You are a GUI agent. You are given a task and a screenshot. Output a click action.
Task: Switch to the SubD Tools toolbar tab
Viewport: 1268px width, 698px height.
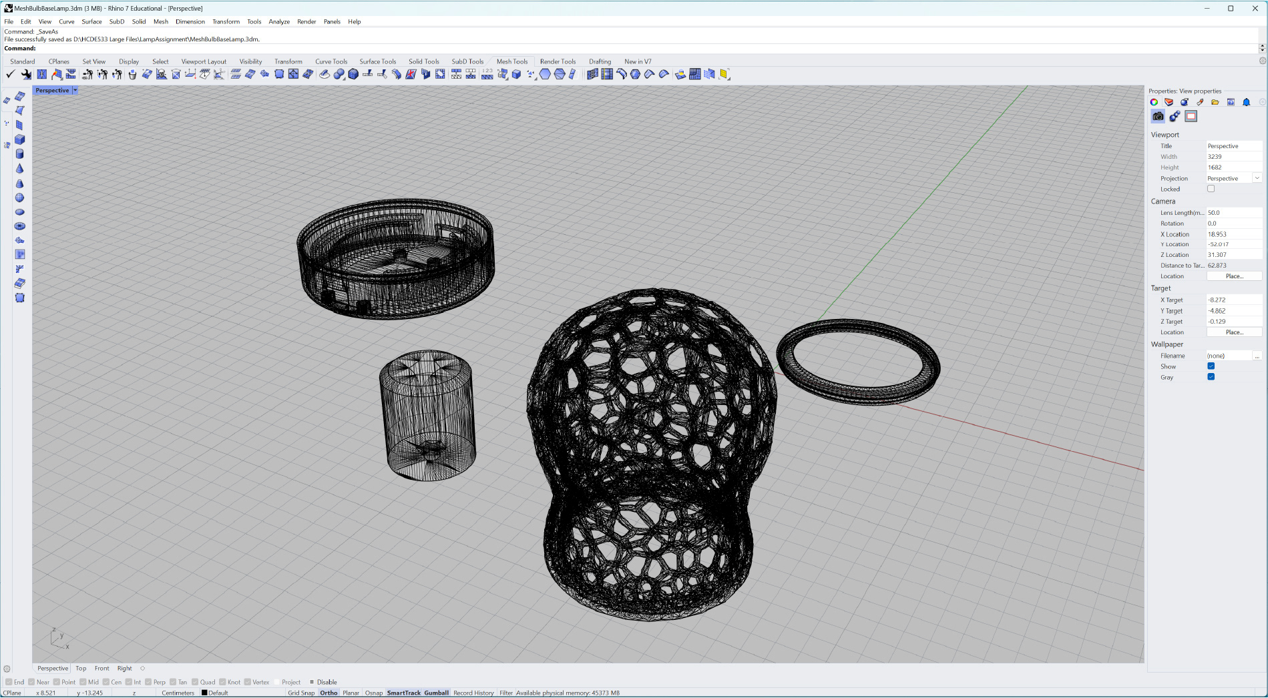coord(467,61)
